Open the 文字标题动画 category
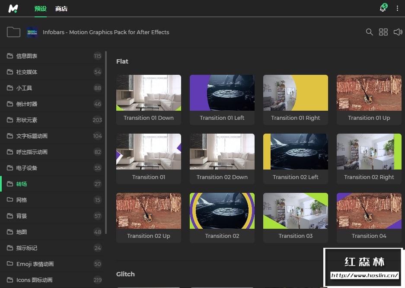 52,136
